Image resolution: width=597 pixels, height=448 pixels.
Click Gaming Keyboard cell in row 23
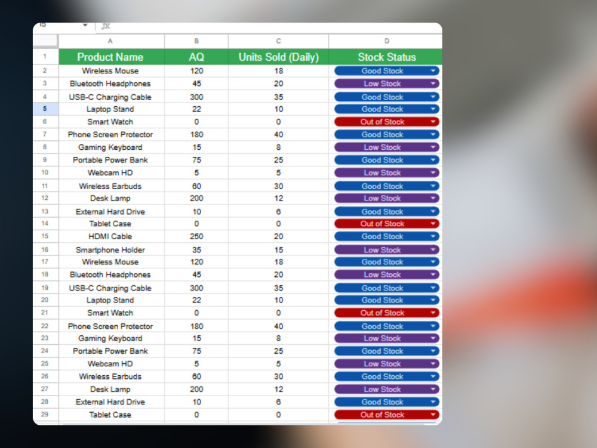pos(111,338)
